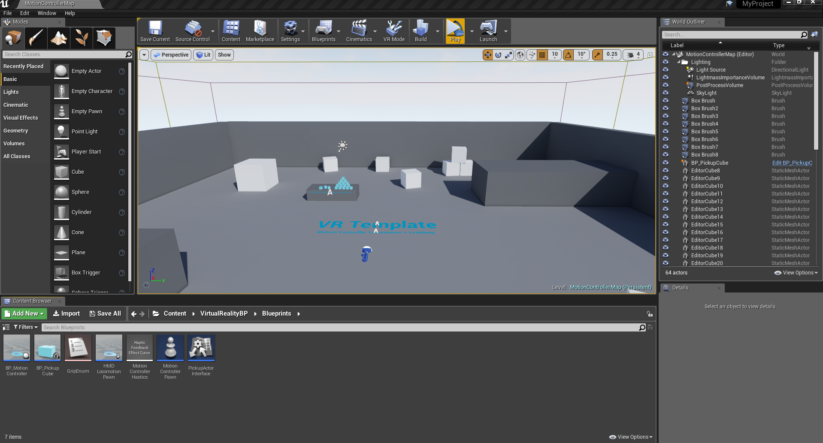Select the scale gizmo tool in viewport
This screenshot has height=443, width=823.
[x=508, y=55]
